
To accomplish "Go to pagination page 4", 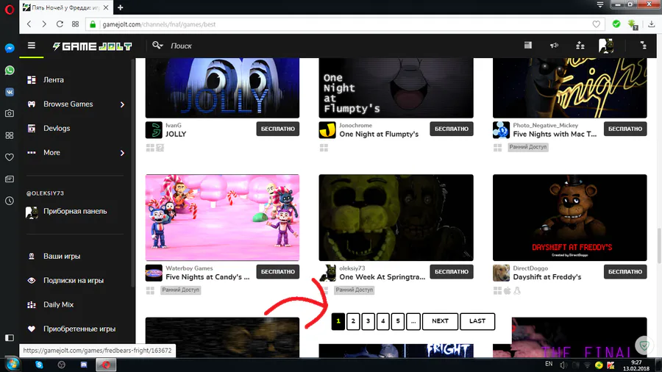I will tap(383, 321).
